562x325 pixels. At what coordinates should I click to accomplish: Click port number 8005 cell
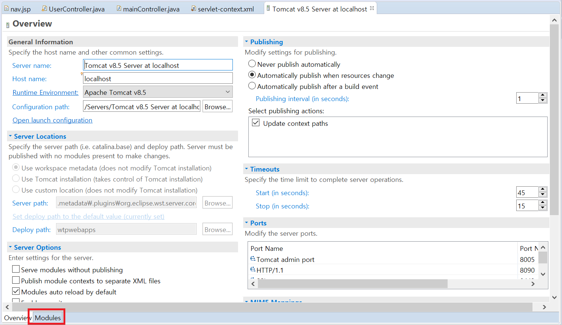point(527,259)
